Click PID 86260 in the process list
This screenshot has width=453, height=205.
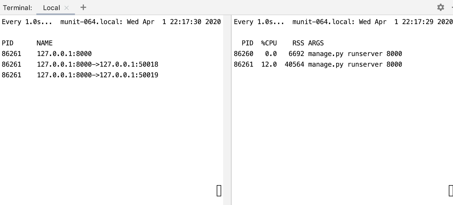[x=244, y=54]
